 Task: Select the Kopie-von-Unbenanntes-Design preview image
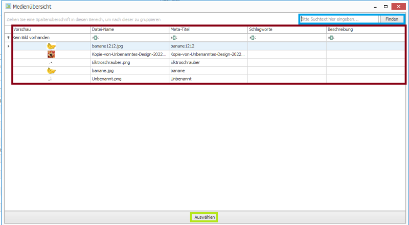pyautogui.click(x=51, y=54)
